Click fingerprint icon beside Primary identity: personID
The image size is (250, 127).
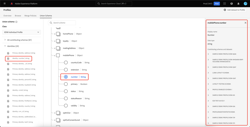point(8,80)
